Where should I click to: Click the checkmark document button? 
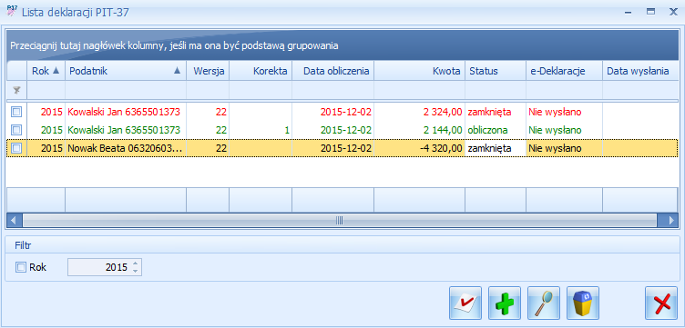click(x=465, y=303)
